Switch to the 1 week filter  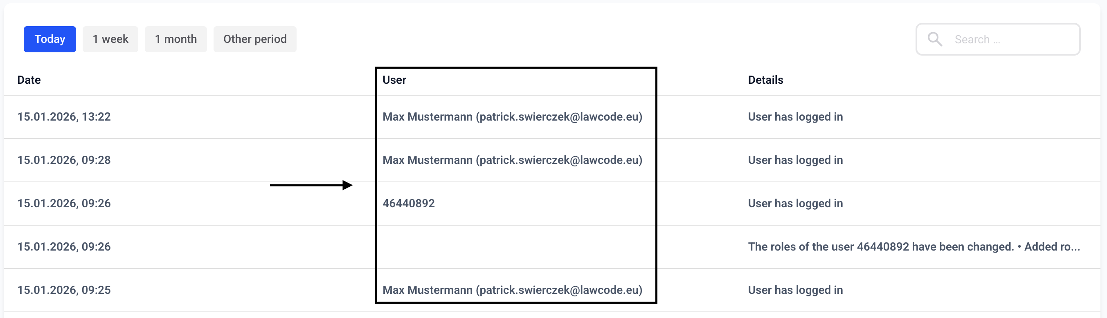tap(110, 39)
